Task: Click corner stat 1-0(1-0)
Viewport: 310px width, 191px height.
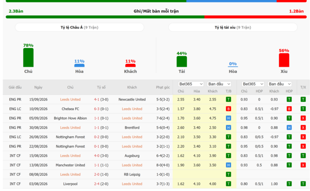Action: [163, 174]
